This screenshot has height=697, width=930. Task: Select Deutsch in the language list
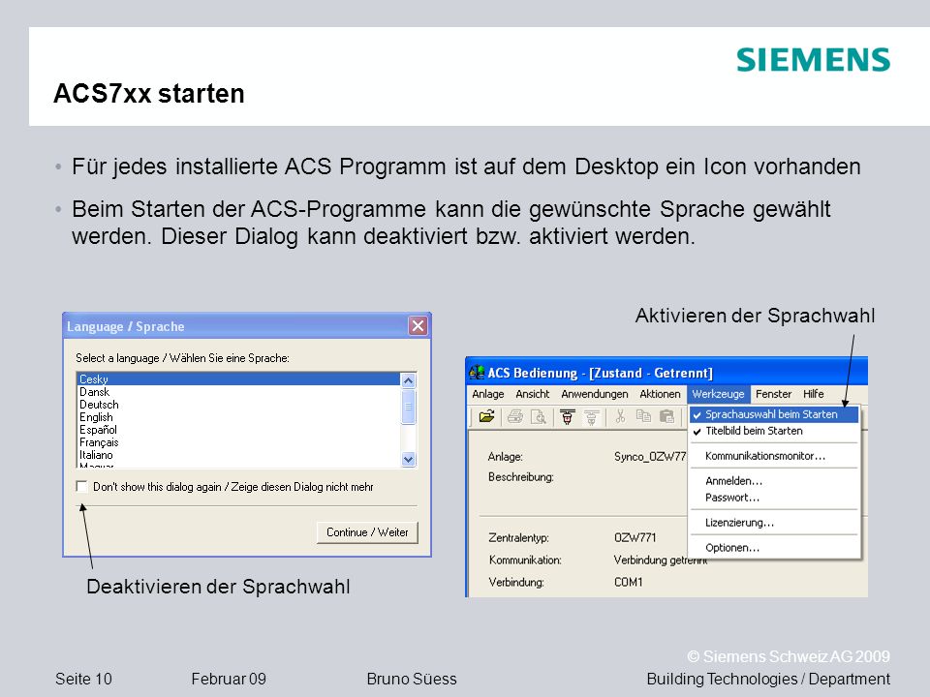click(x=238, y=405)
